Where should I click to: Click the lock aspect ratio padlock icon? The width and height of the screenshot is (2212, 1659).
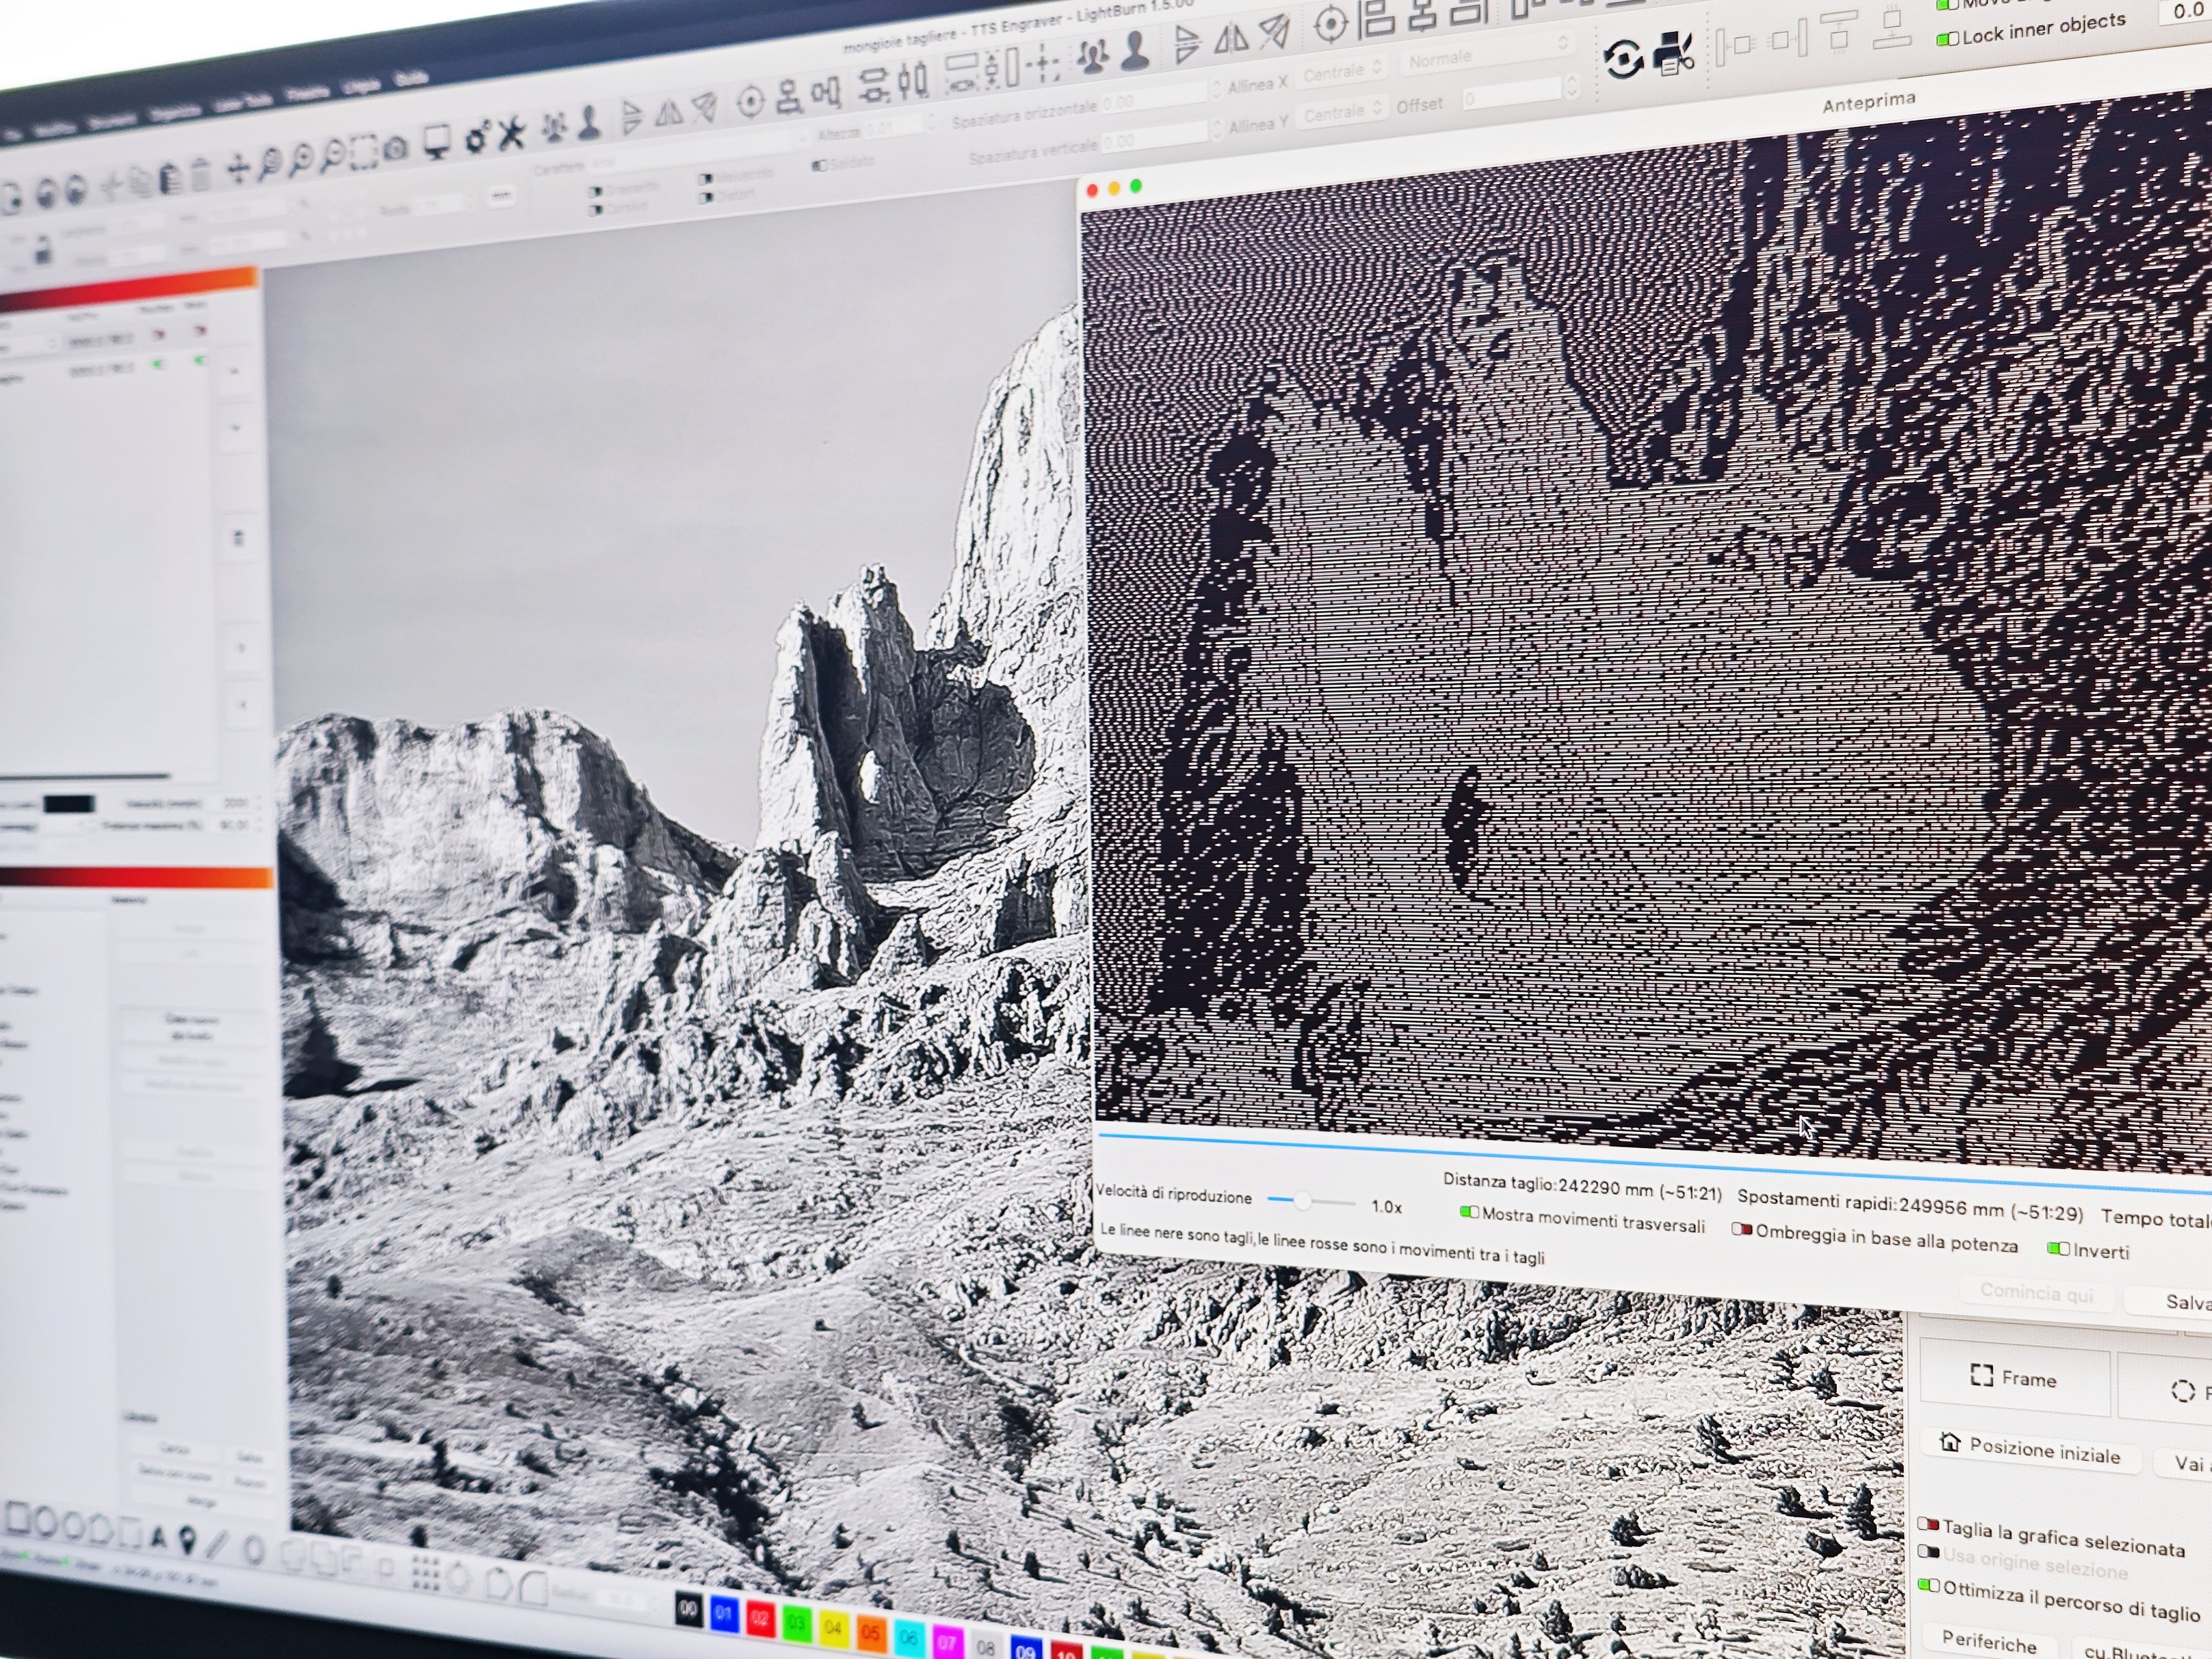(43, 250)
